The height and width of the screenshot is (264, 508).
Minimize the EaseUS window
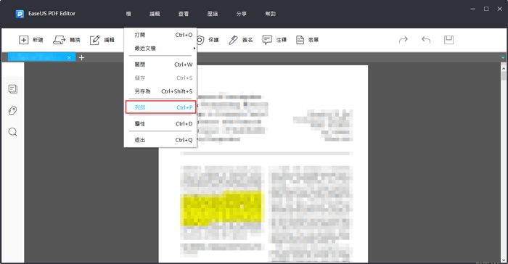[473, 9]
